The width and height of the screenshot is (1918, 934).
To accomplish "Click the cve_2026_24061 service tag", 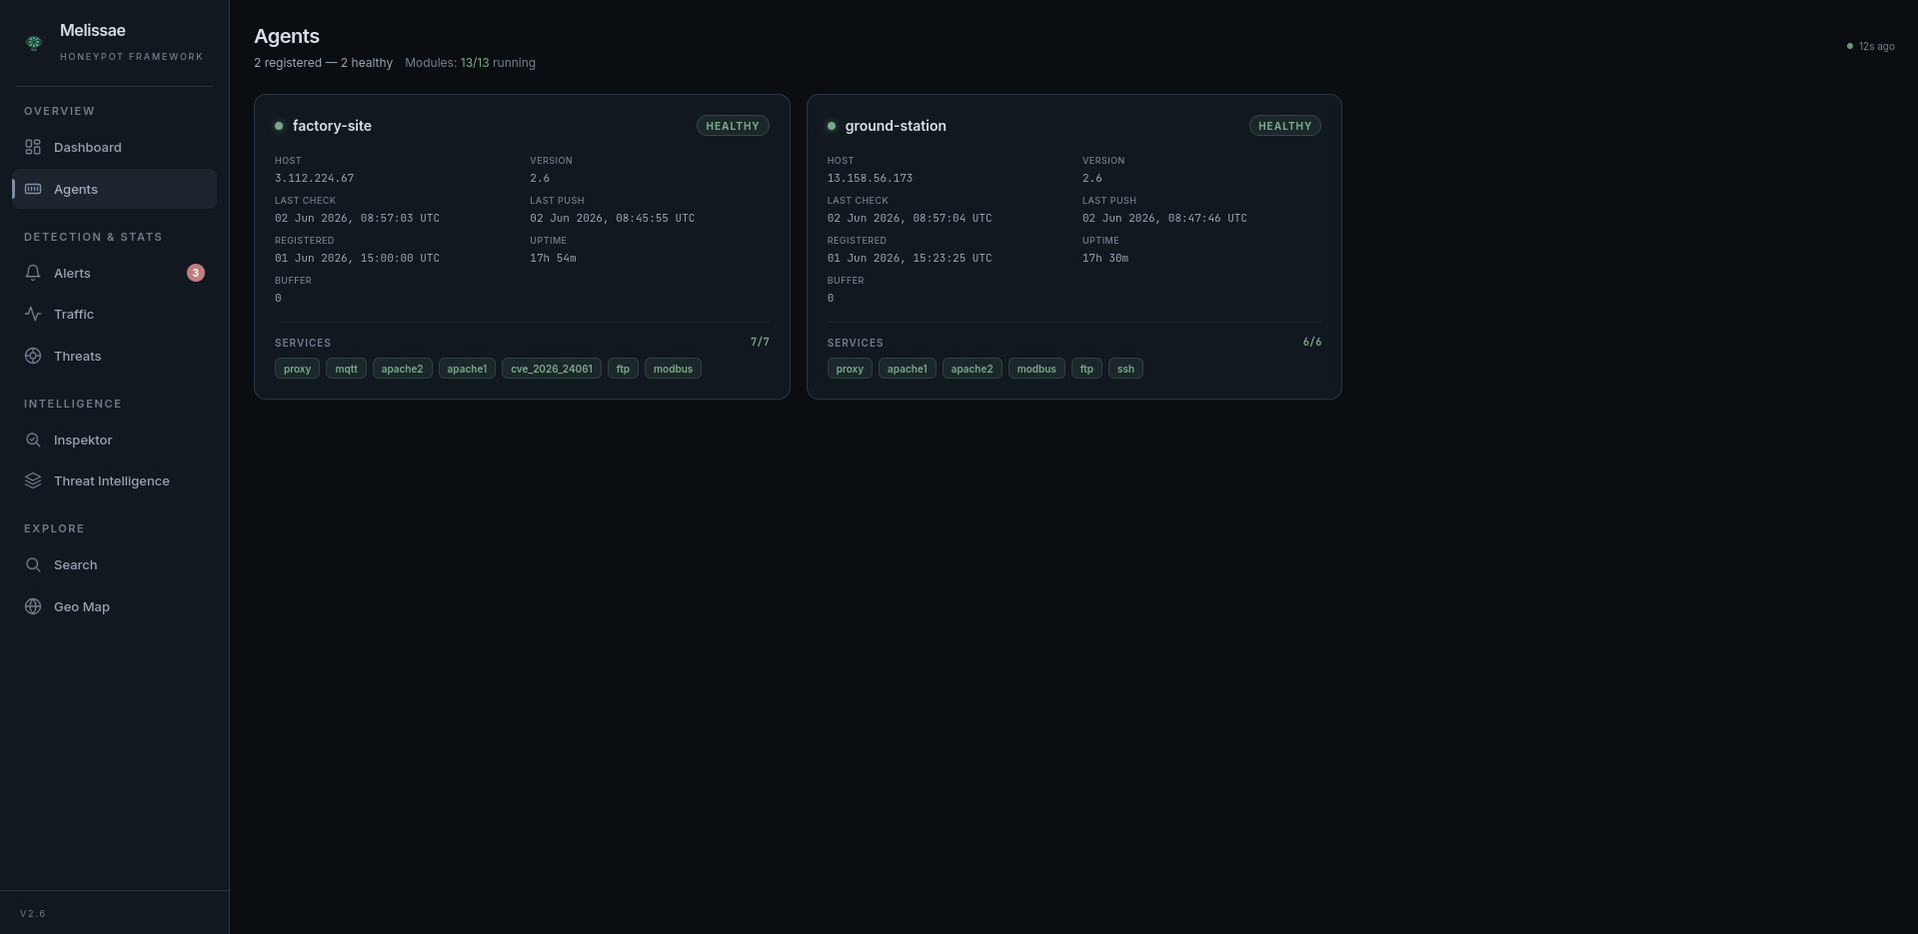I will (x=552, y=369).
